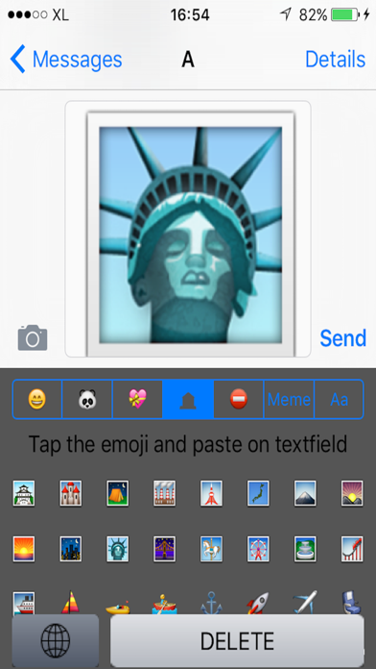Select the map of Japan emoji
The width and height of the screenshot is (376, 669).
(258, 493)
